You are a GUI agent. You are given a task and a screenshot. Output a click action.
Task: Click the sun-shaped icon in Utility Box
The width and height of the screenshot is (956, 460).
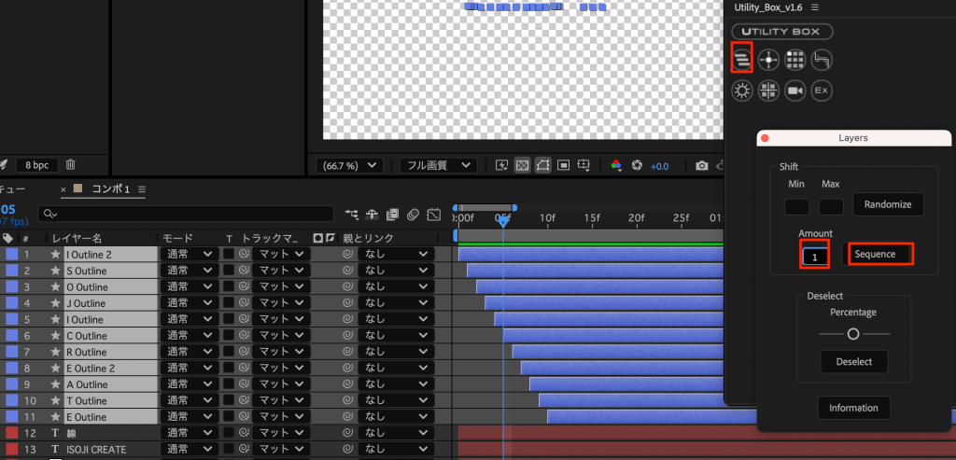click(742, 91)
